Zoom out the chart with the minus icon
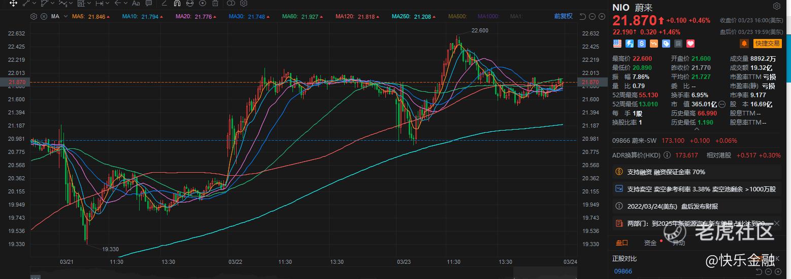The height and width of the screenshot is (279, 791). coord(592,16)
